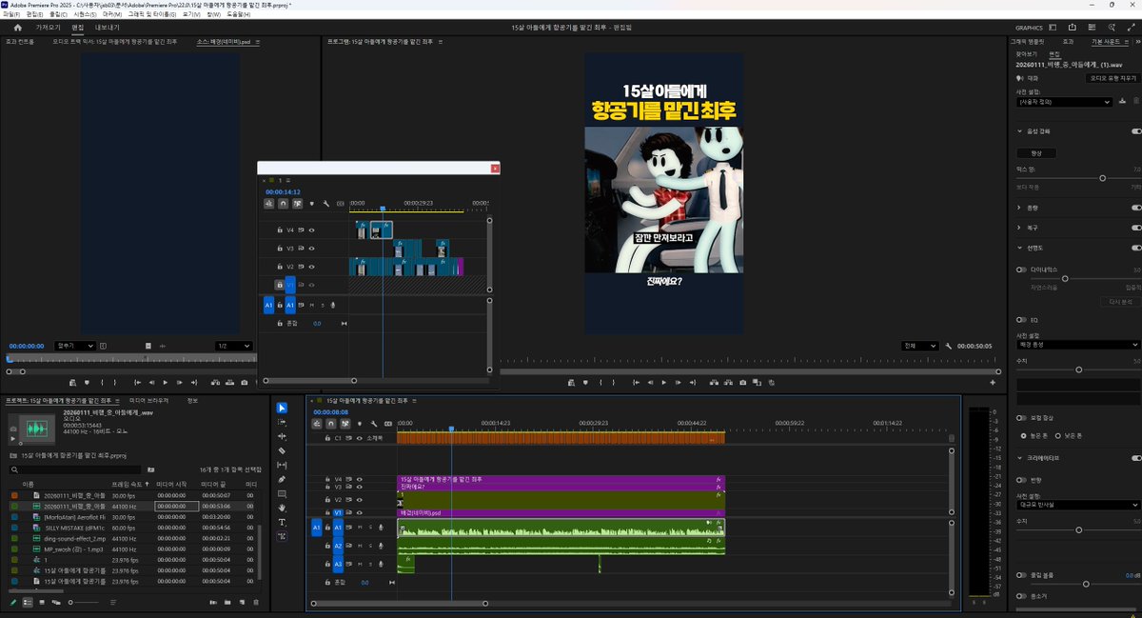Select the Type tool

[282, 522]
